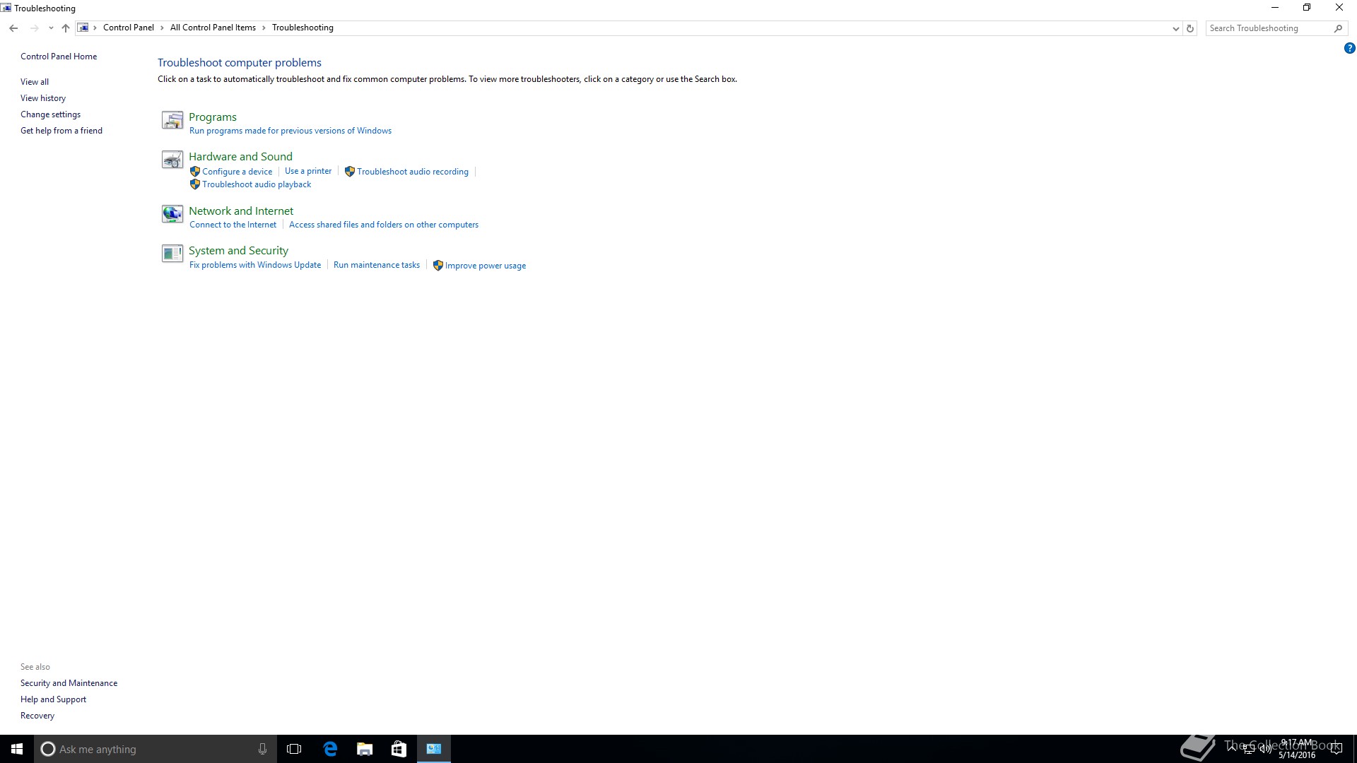Open the Hardware and Sound heading
Viewport: 1357px width, 763px height.
(x=240, y=157)
